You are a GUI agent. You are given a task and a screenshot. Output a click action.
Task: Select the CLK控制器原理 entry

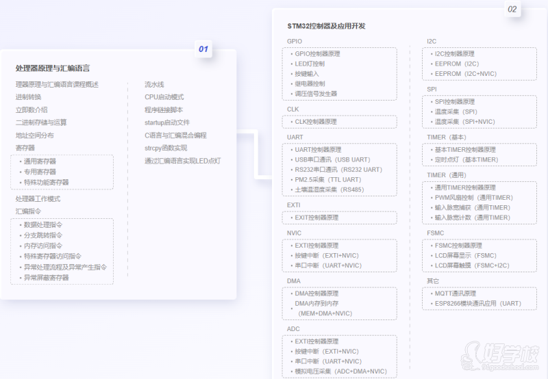(x=315, y=122)
